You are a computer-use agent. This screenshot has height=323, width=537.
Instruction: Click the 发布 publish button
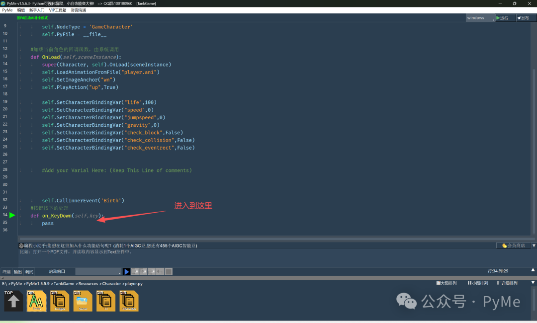click(526, 18)
